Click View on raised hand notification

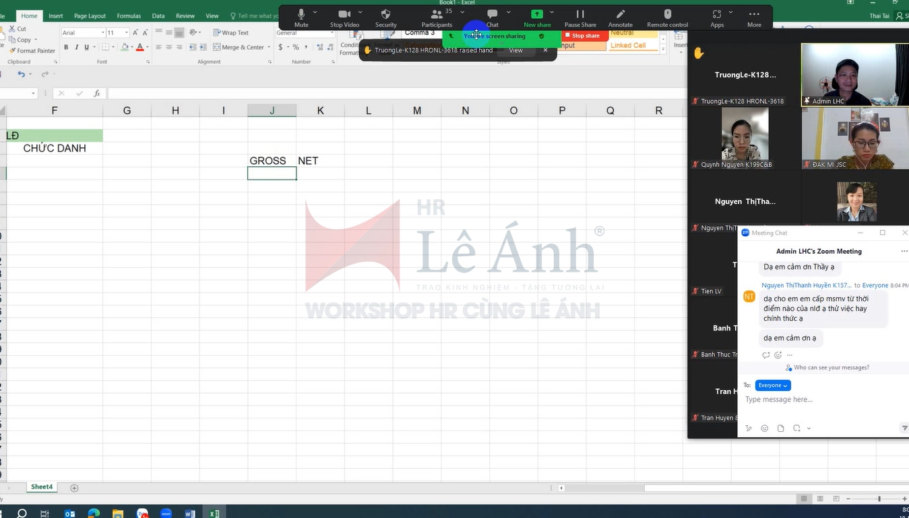click(x=515, y=50)
